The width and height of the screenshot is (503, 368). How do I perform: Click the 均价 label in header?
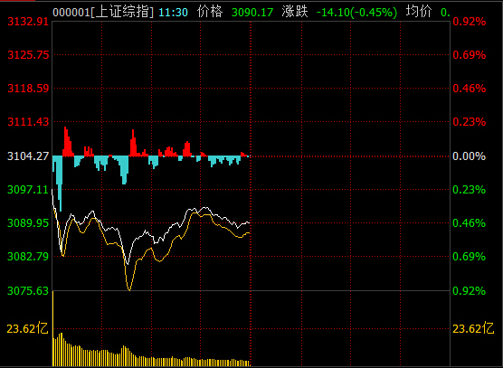(x=419, y=12)
